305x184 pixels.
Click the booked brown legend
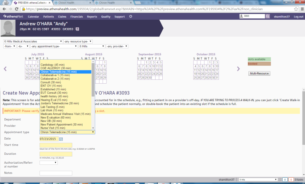[259, 64]
